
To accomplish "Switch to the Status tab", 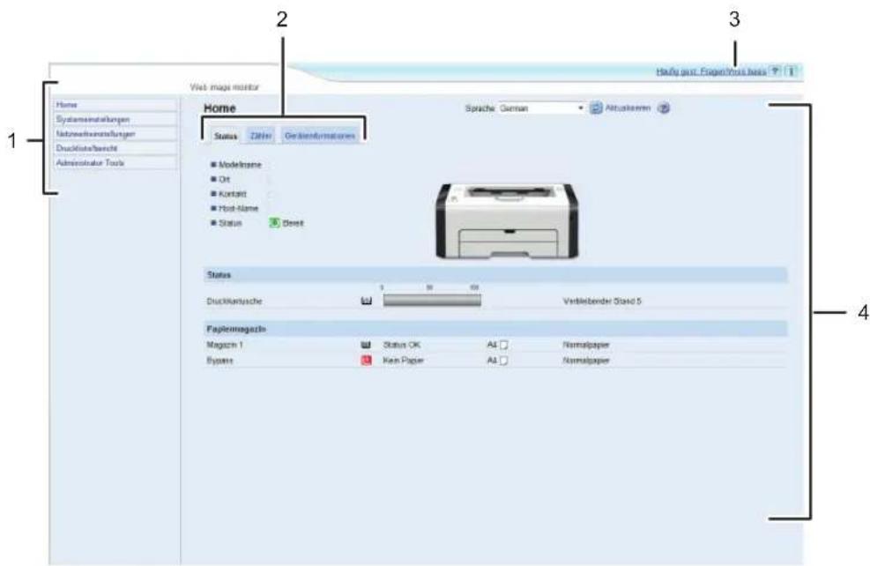I will 226,136.
